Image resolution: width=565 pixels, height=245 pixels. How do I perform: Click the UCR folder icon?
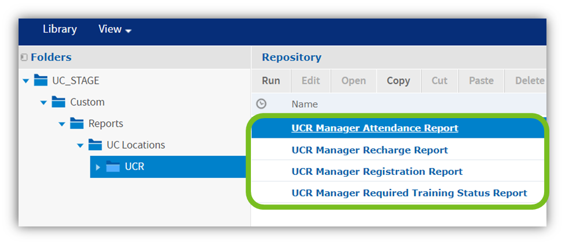tap(113, 167)
